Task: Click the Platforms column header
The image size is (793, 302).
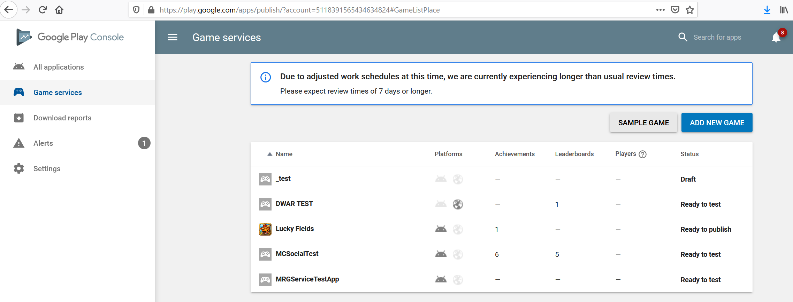Action: pyautogui.click(x=448, y=154)
